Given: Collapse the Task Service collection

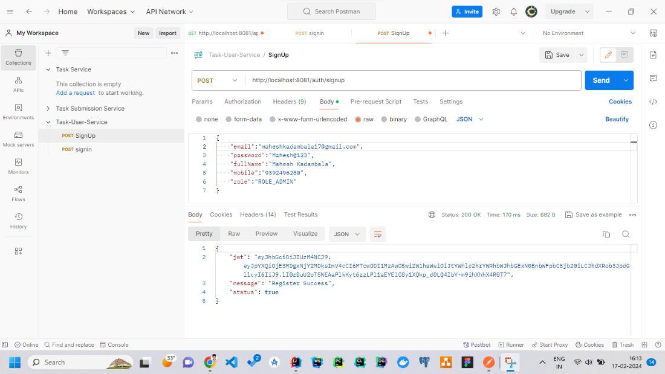Looking at the screenshot, I should 48,69.
